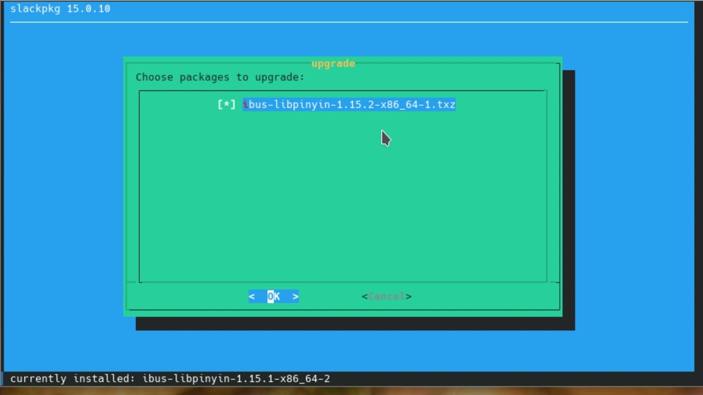The image size is (703, 395).
Task: Click 'Choose packages to upgrade:' prompt text
Action: pyautogui.click(x=220, y=77)
